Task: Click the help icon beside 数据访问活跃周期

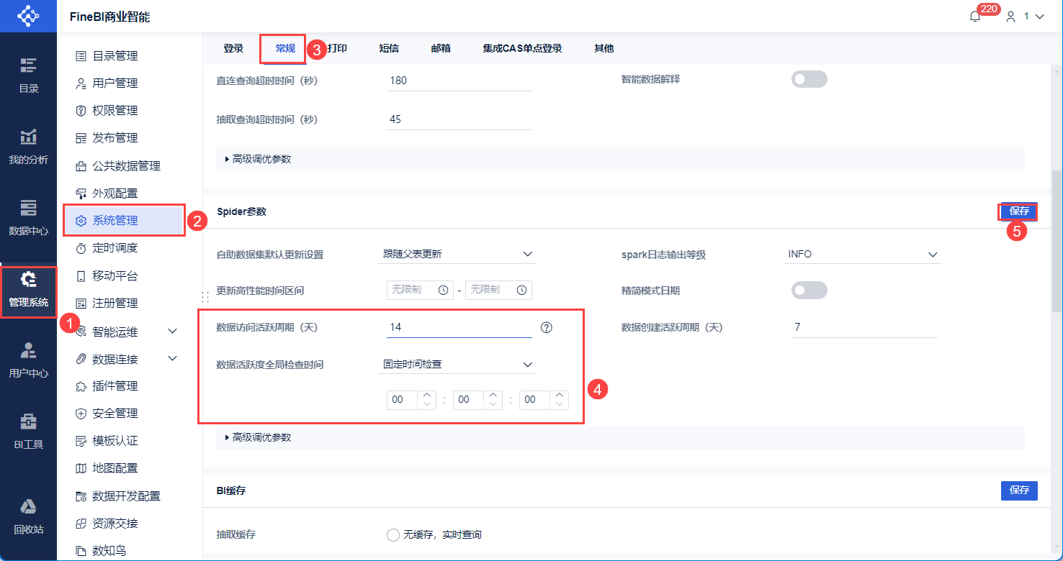Action: click(x=547, y=328)
